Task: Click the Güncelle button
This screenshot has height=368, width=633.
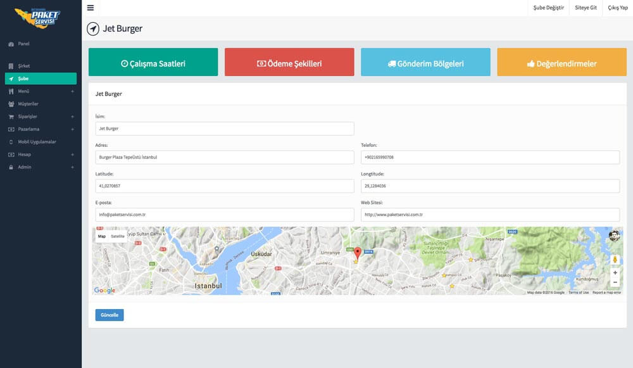Action: (110, 315)
